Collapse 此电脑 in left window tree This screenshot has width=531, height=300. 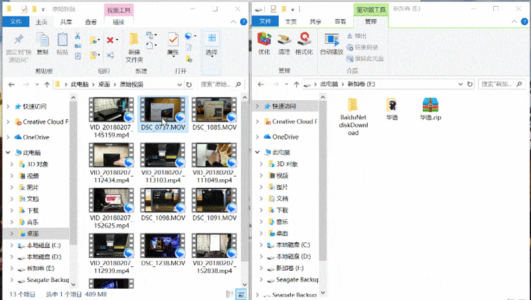tap(8, 153)
